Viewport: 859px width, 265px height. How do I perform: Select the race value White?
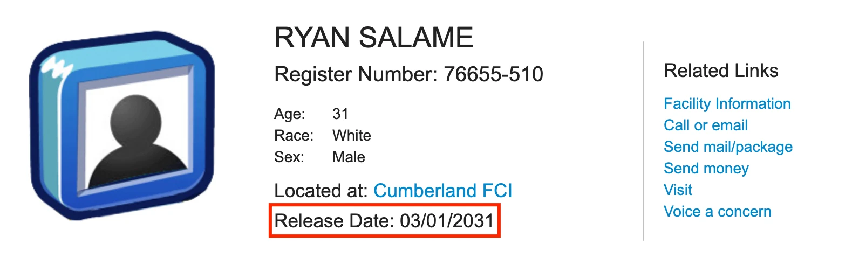point(352,135)
